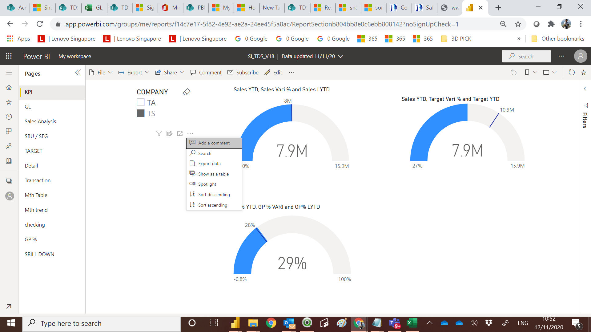
Task: Uncheck the TS company checkbox
Action: [x=140, y=113]
